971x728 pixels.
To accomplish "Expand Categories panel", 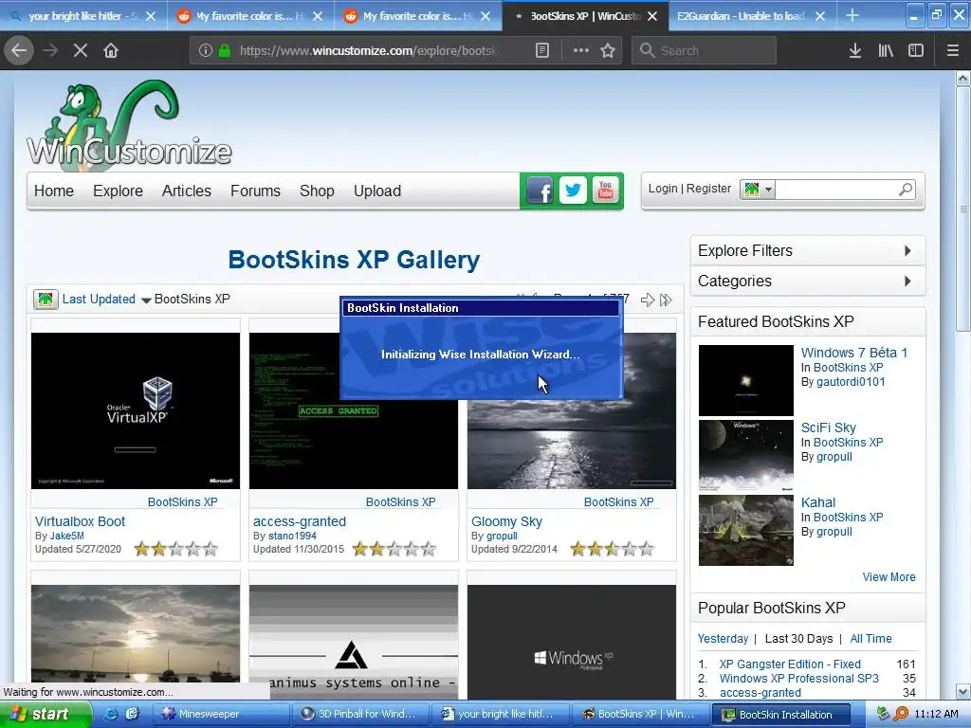I will 808,281.
